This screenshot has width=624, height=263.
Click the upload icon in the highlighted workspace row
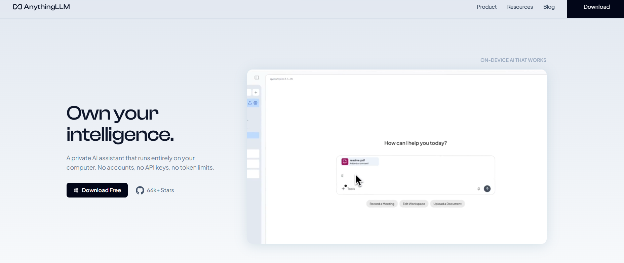pos(250,103)
